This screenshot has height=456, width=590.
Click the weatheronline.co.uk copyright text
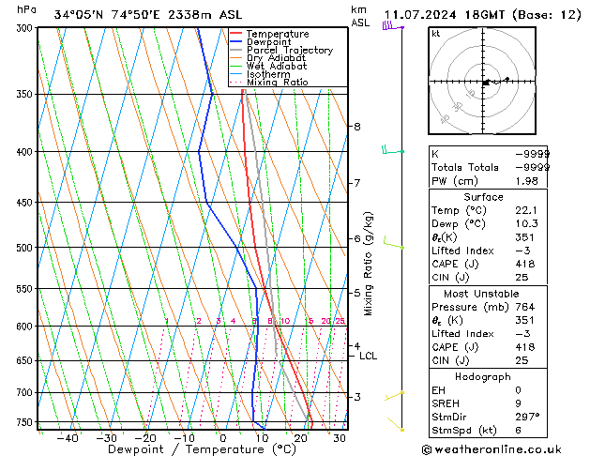point(492,449)
